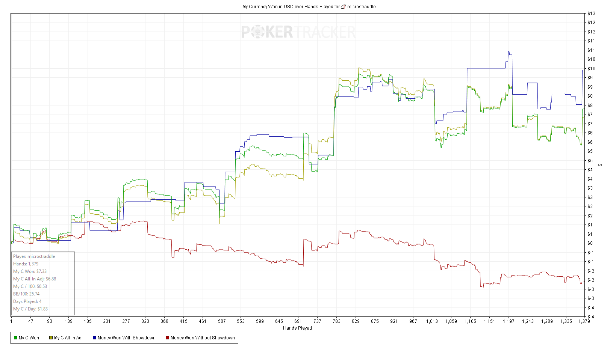Screen dimensions: 610x348
Task: Click the x-axis tick labeled 1,151
Action: pyautogui.click(x=489, y=321)
